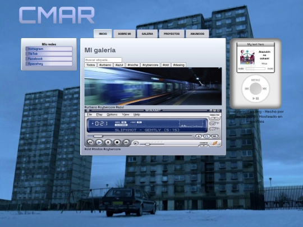This screenshot has height=227, width=303.
Task: Click Winamp round button left of volume slider
Action: (136, 143)
